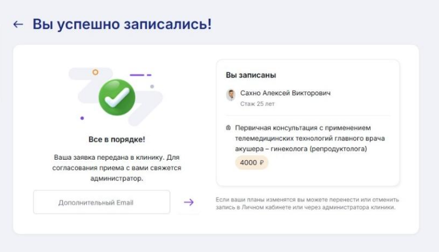Click the back arrow next to the title
Viewport: 439px width, 252px height.
[x=18, y=25]
